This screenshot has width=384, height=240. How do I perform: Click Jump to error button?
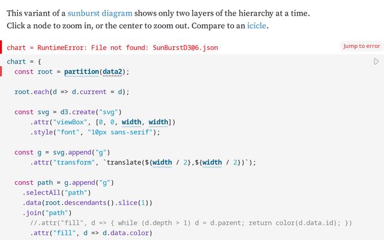click(361, 46)
